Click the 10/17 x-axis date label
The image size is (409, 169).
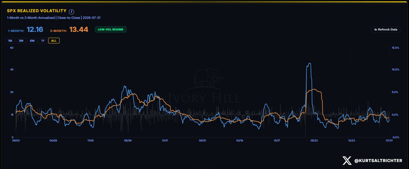(277, 141)
